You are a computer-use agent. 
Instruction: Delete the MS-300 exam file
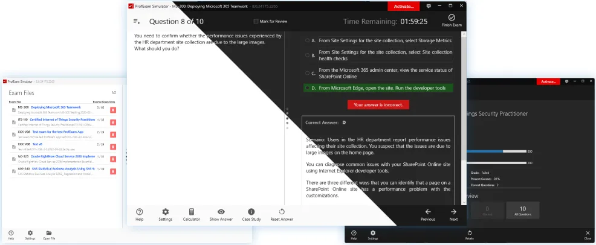pos(113,110)
